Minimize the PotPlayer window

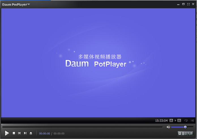(x=178, y=5)
